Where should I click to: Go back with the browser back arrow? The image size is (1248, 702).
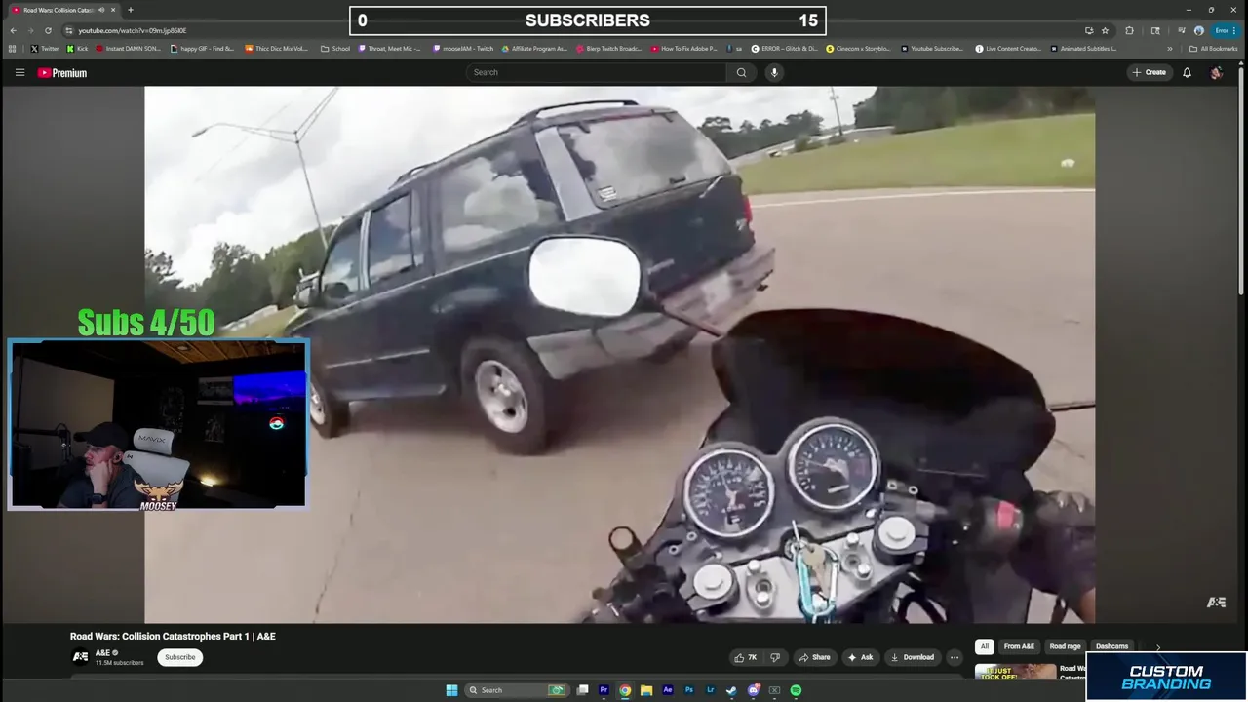[13, 30]
